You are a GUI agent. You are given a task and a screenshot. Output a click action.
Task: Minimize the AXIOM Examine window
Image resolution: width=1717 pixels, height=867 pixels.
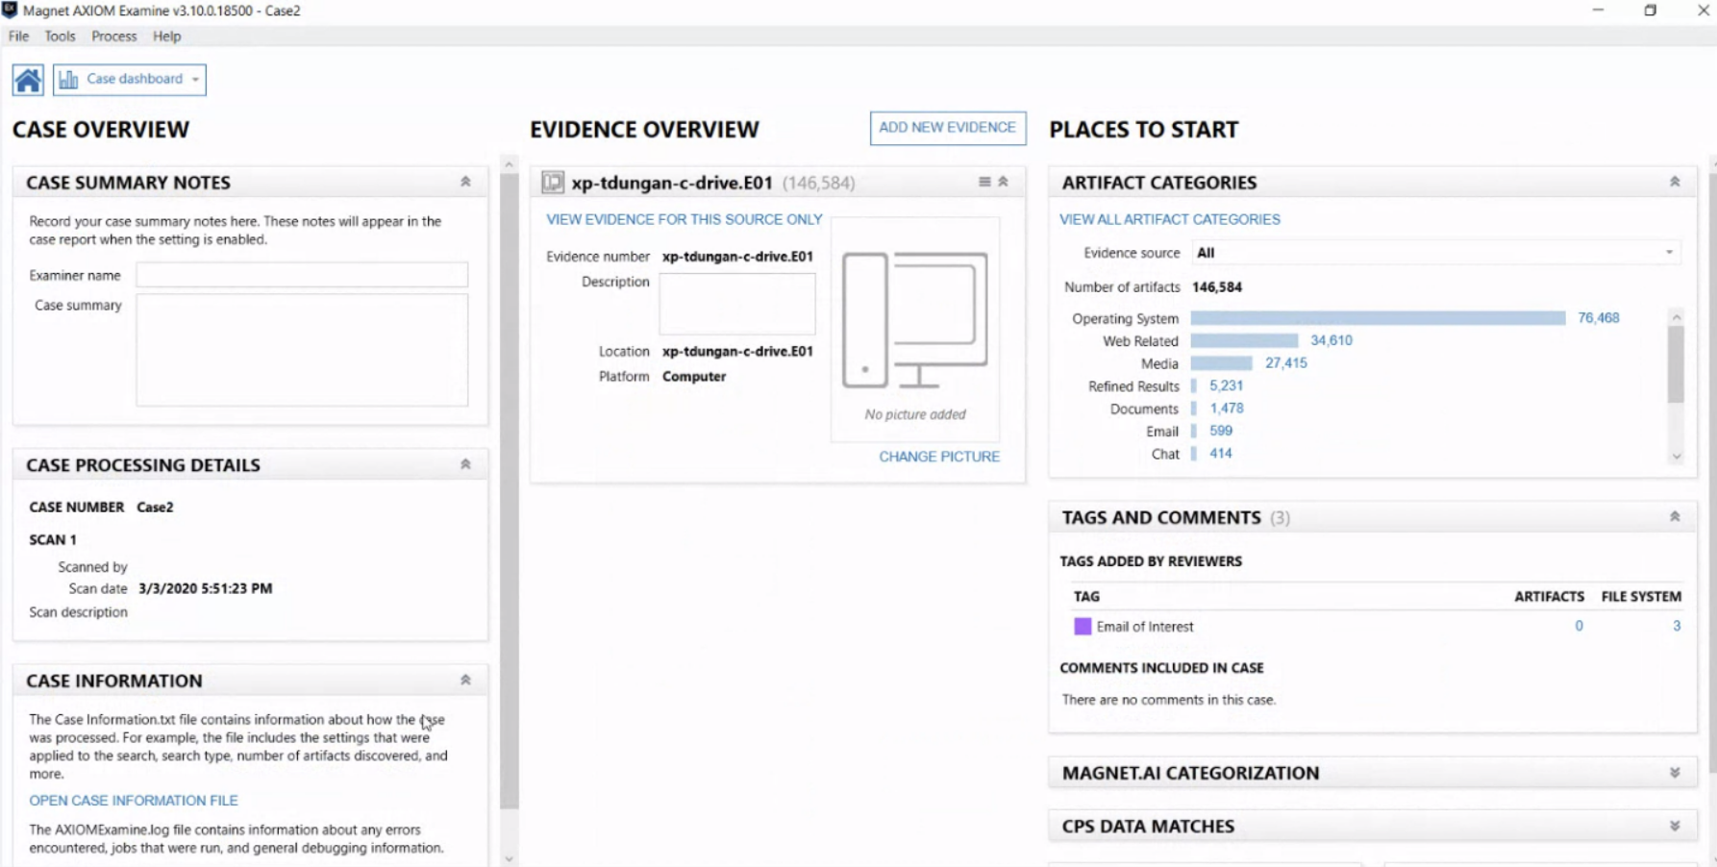coord(1598,11)
